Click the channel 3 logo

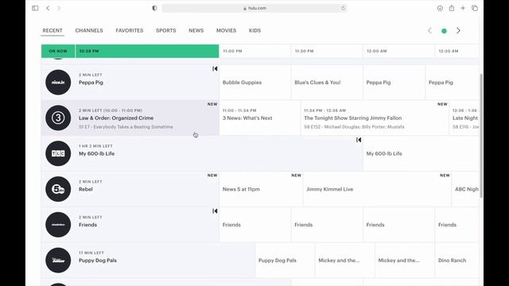coord(58,118)
